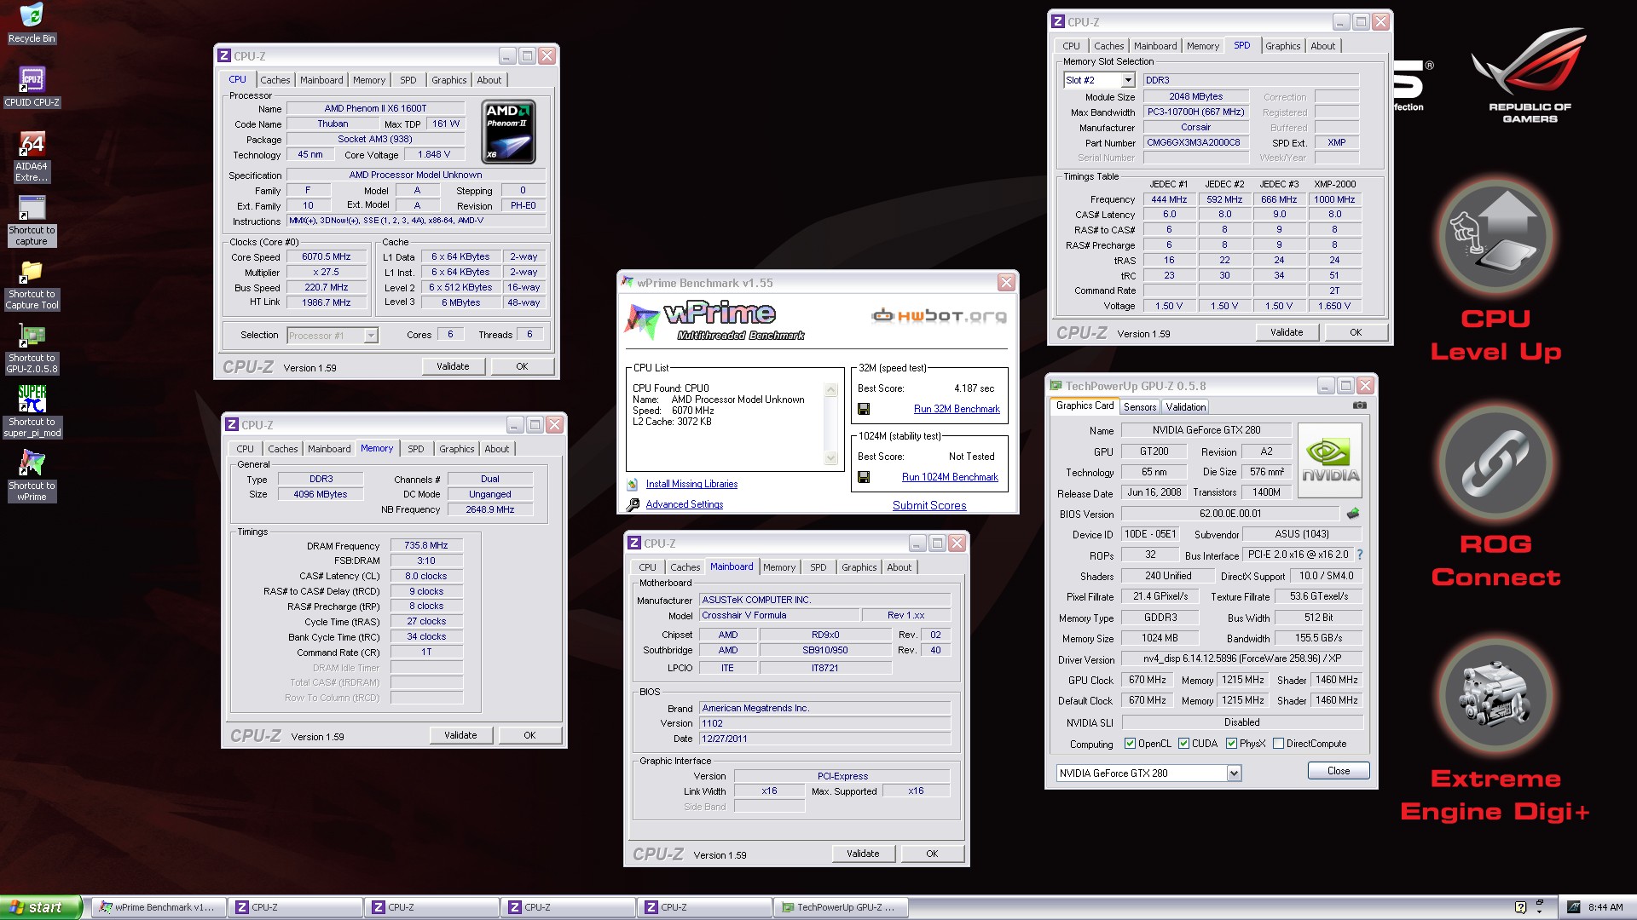
Task: Click the 1024M benchmark save floppy icon
Action: tap(864, 477)
